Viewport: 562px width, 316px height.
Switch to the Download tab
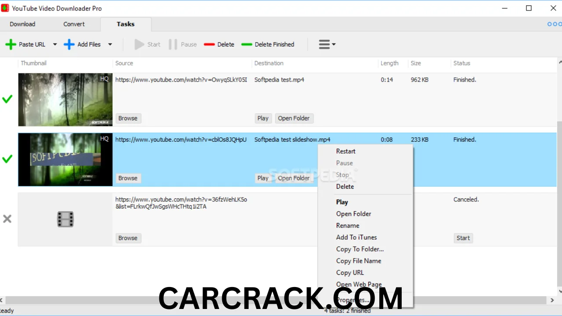22,24
